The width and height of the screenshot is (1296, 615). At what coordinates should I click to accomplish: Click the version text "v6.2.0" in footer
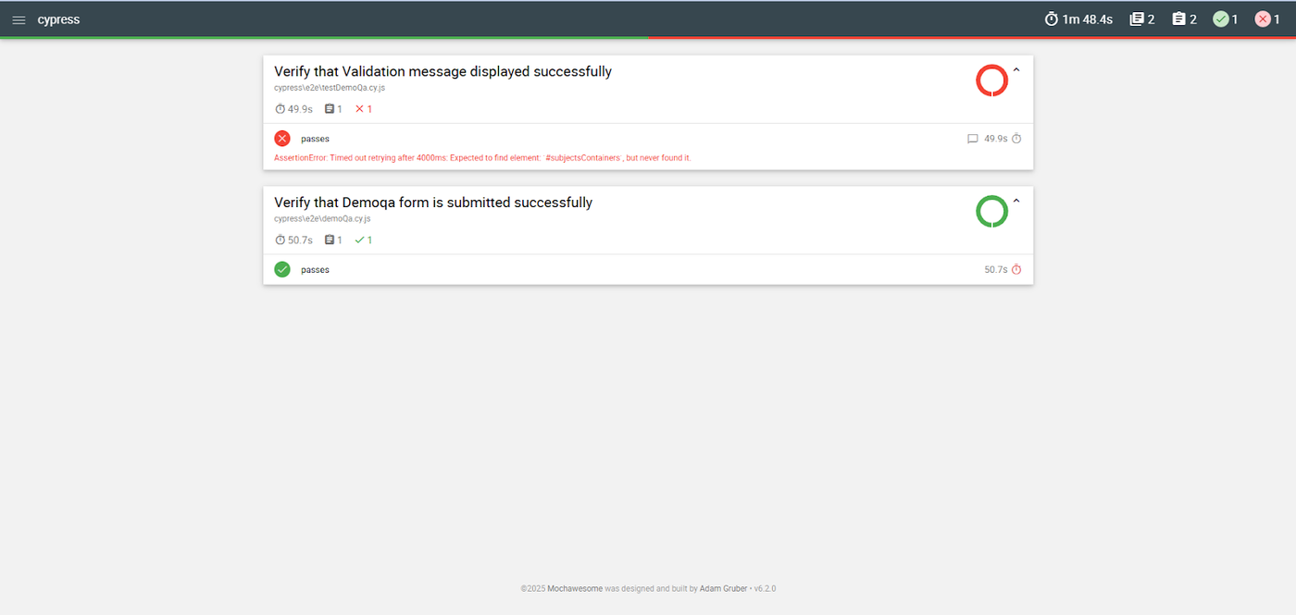765,588
